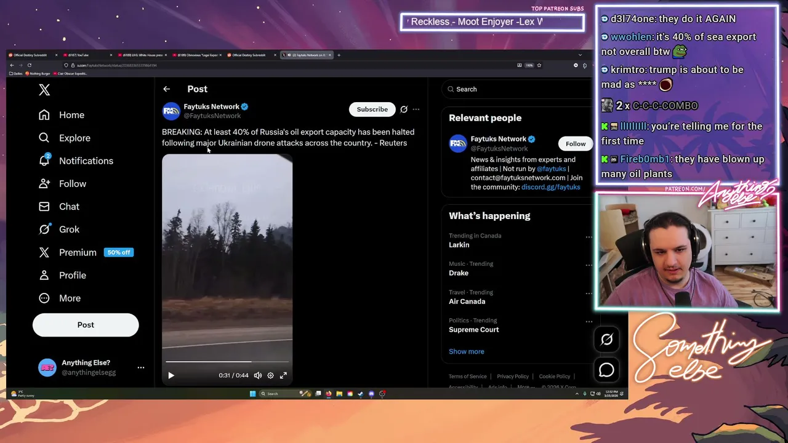
Task: Open the Larkin trending topic
Action: (x=459, y=245)
